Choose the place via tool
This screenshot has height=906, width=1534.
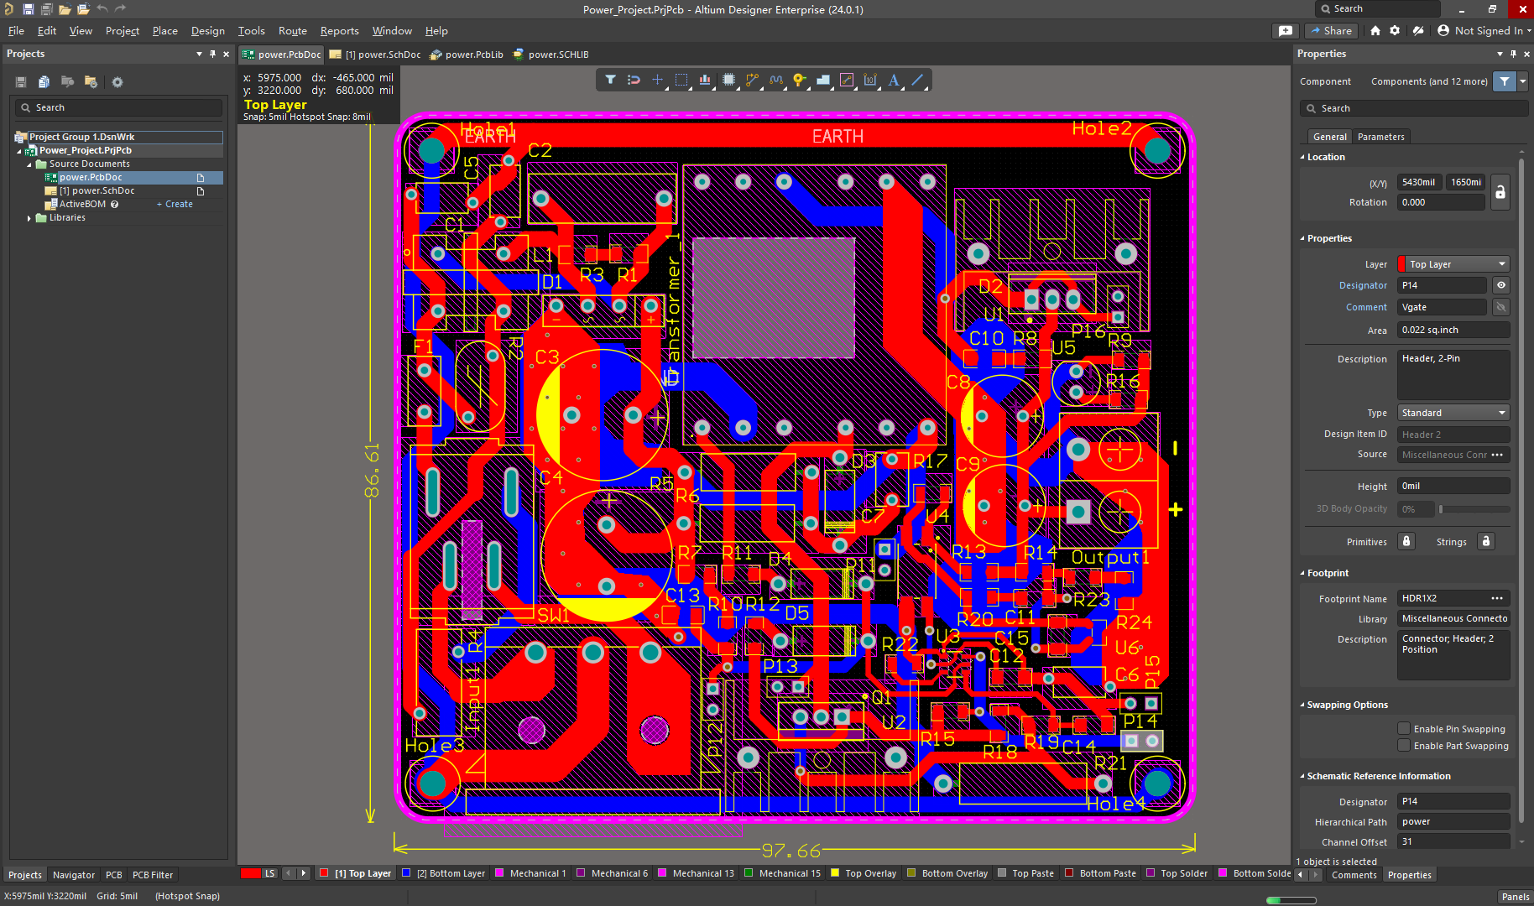pos(799,81)
